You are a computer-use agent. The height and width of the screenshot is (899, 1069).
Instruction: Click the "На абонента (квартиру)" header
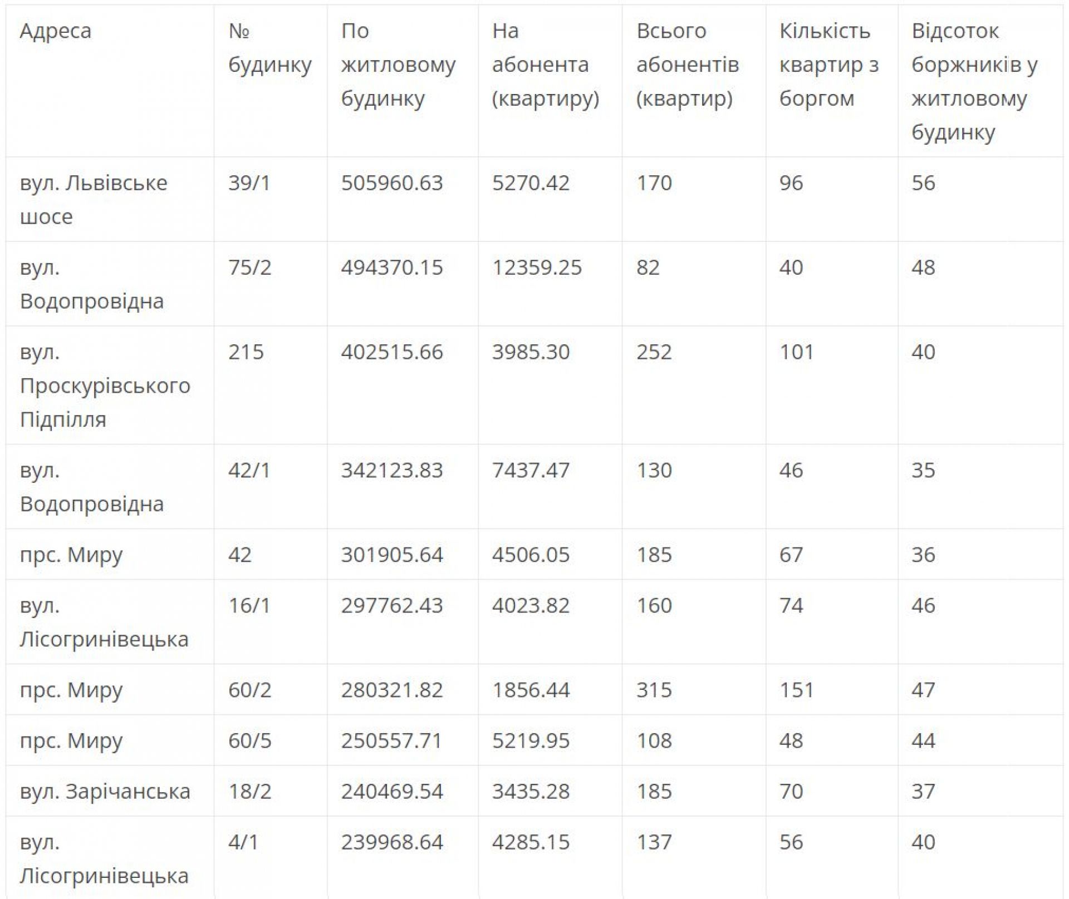click(x=545, y=65)
